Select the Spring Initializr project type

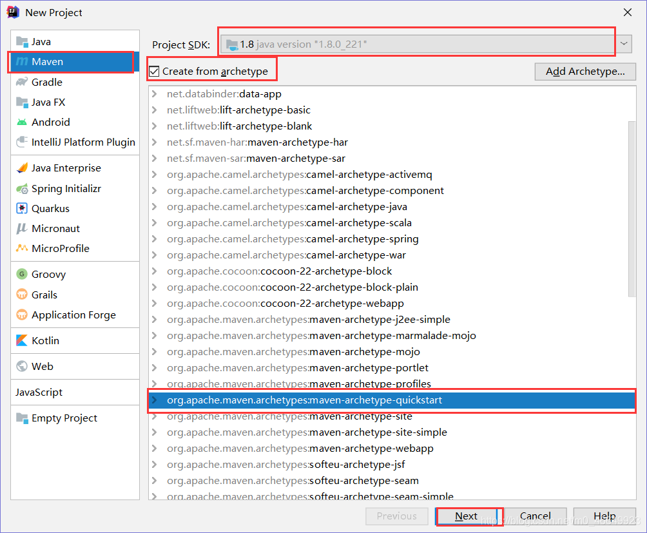(75, 189)
